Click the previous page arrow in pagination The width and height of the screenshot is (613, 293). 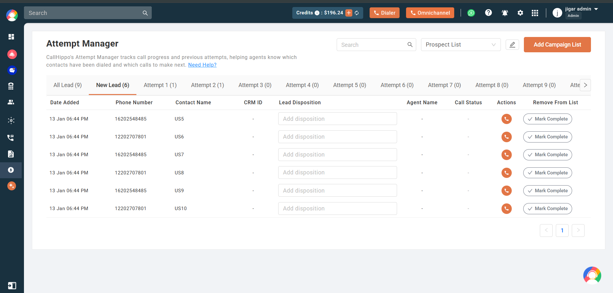[x=546, y=231]
